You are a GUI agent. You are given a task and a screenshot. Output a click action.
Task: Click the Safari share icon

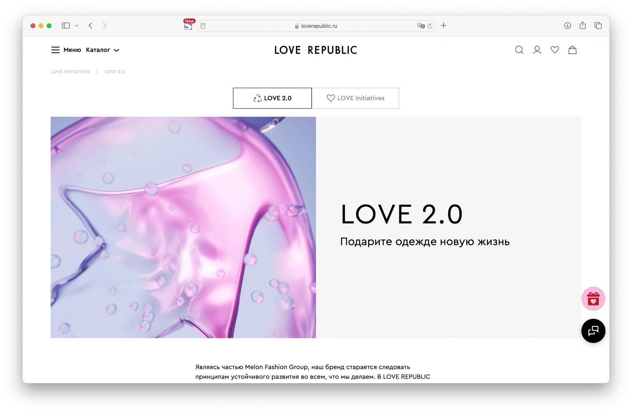click(583, 25)
